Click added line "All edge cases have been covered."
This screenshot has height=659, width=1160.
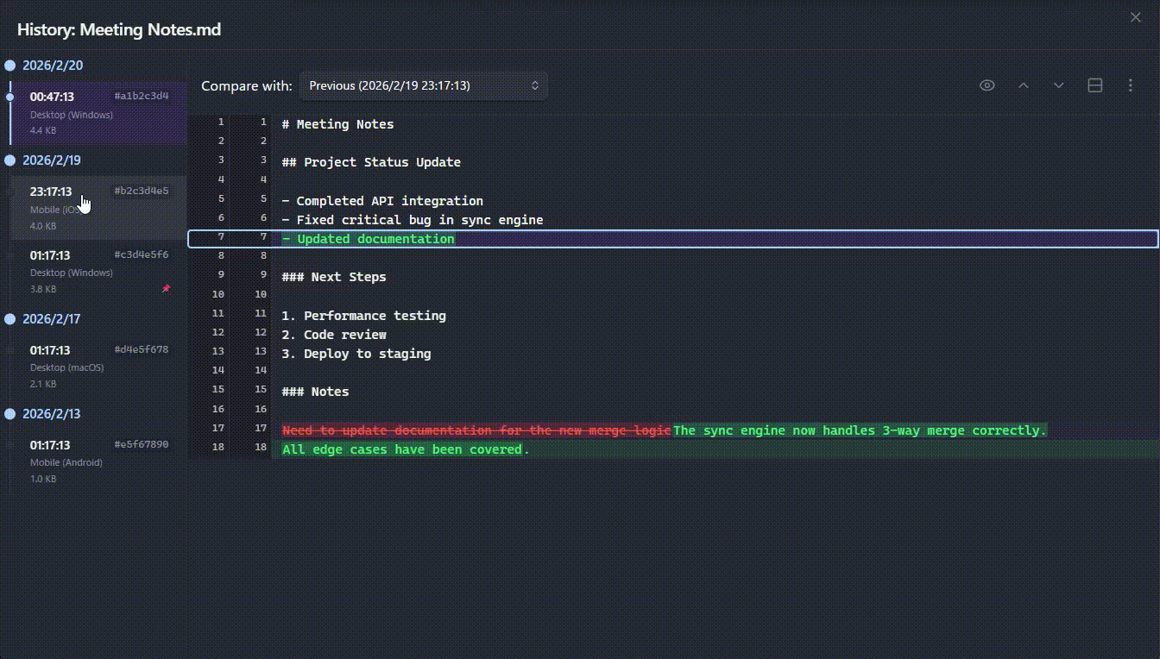click(x=406, y=449)
